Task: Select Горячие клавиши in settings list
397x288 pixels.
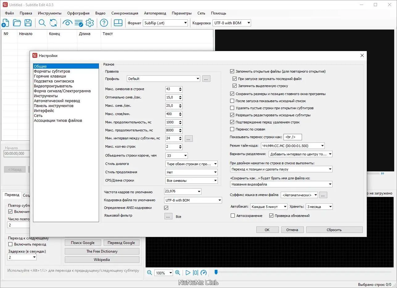Action: [x=50, y=76]
